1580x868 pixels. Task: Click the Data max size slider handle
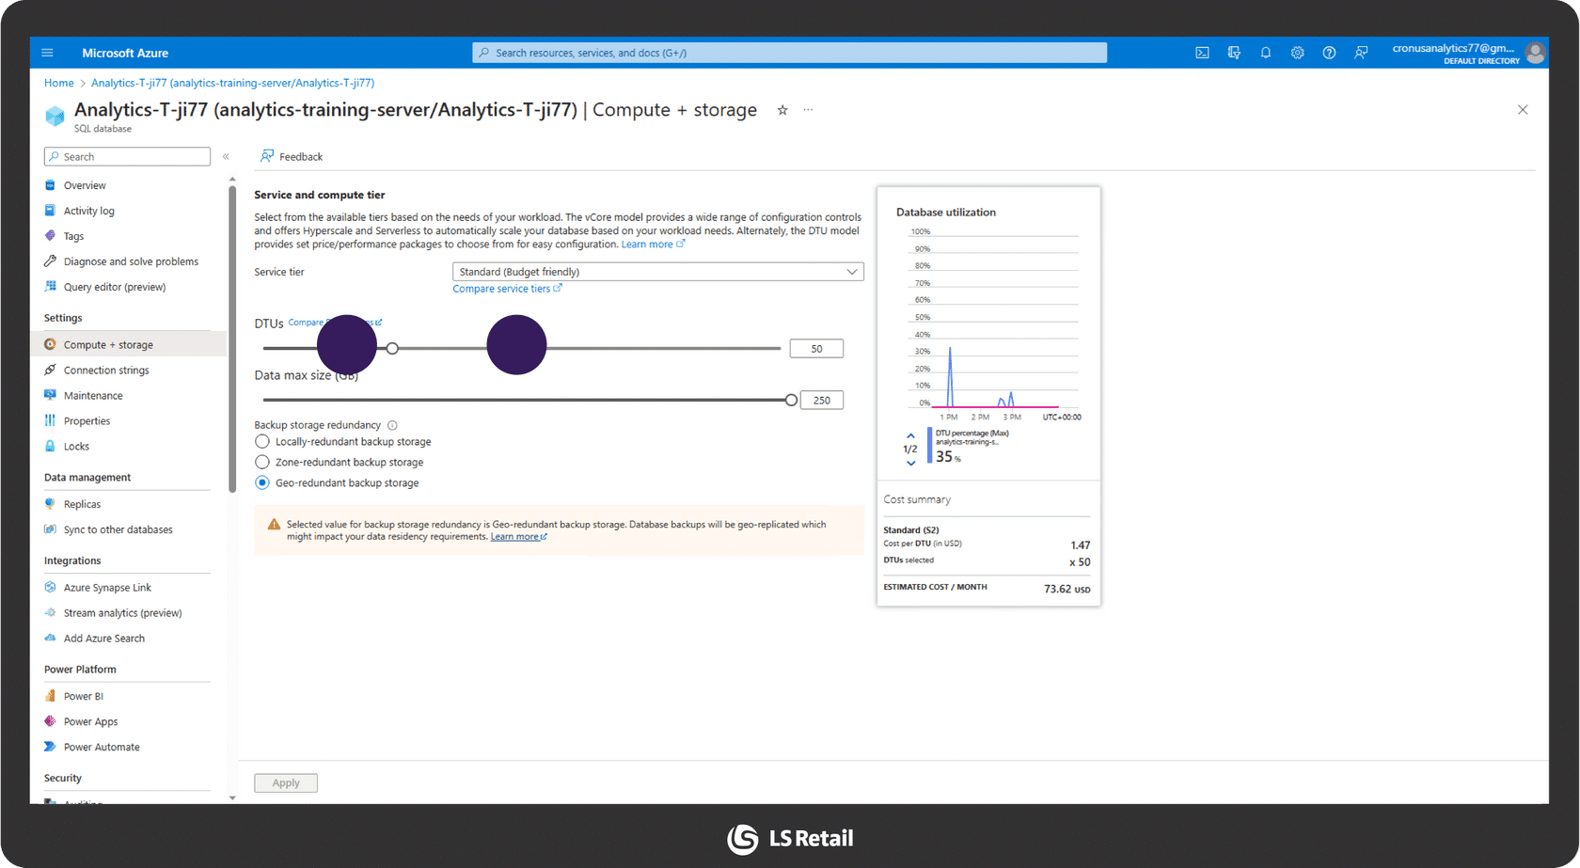(791, 401)
